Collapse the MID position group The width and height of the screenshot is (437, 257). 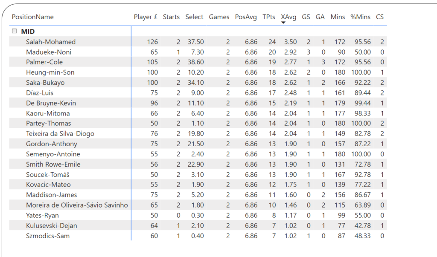[x=15, y=31]
